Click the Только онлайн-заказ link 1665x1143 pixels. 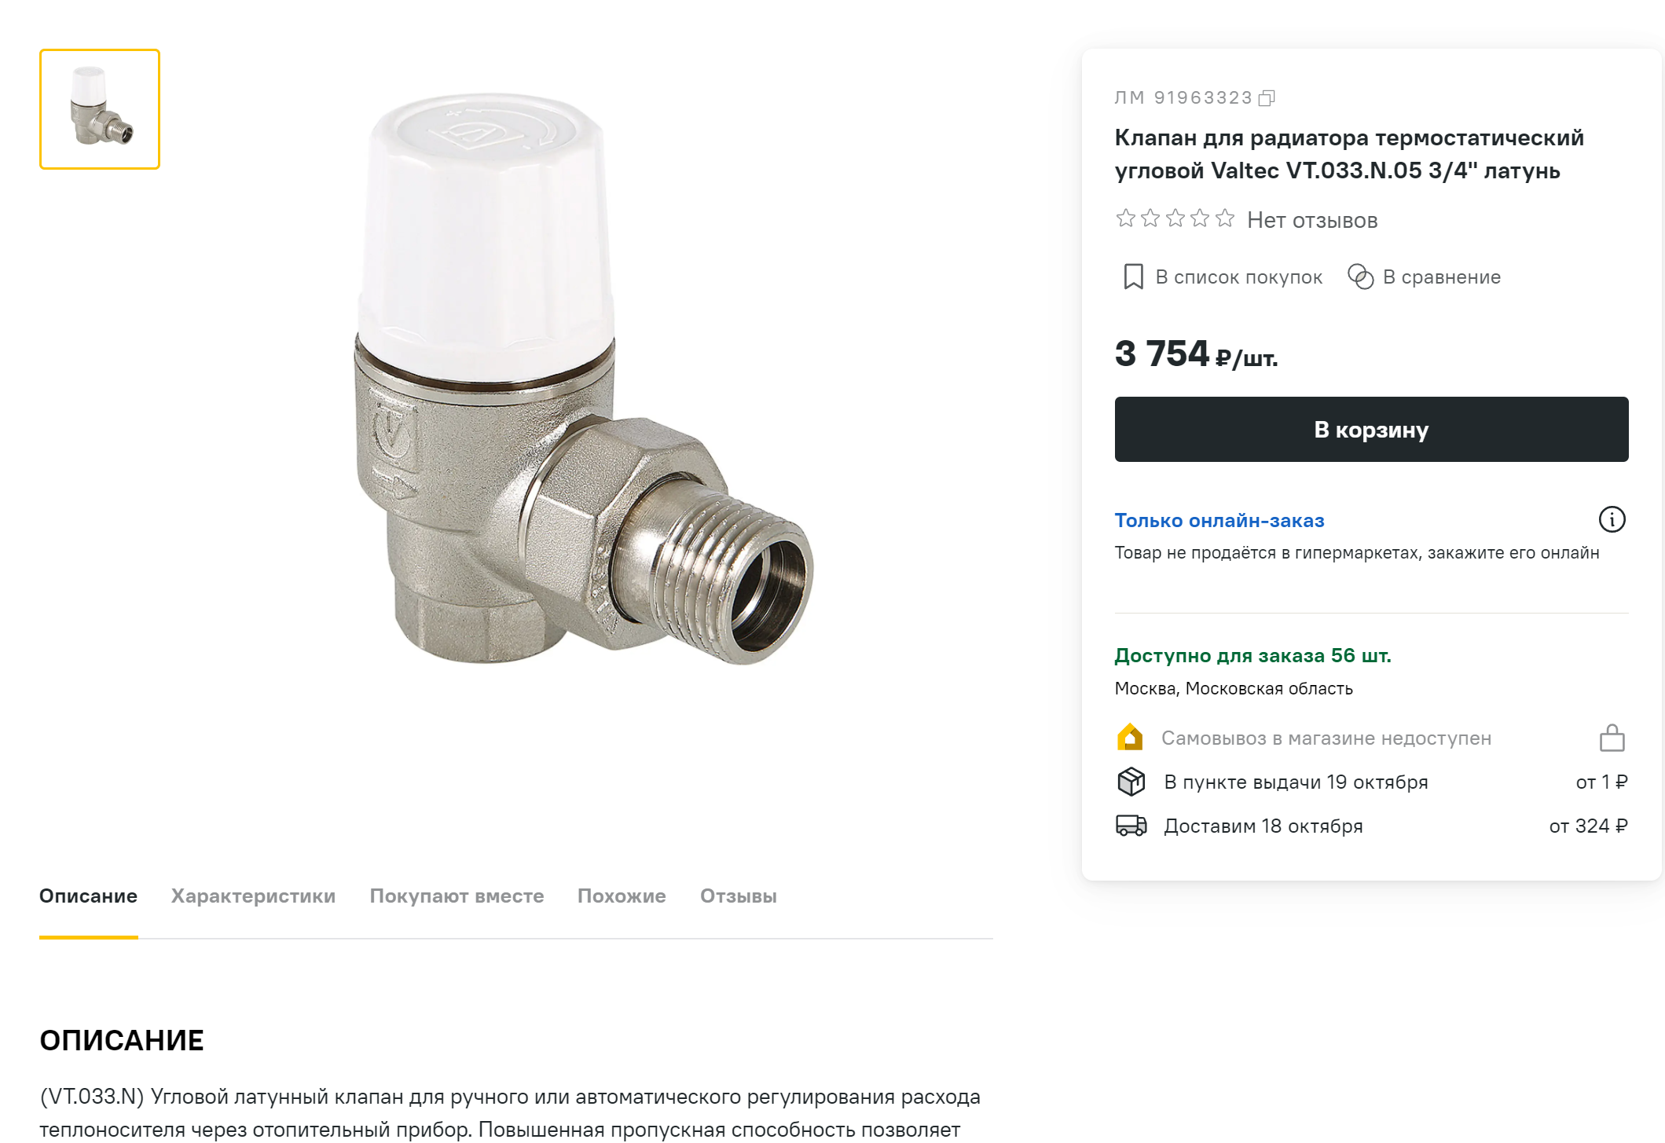pyautogui.click(x=1219, y=521)
